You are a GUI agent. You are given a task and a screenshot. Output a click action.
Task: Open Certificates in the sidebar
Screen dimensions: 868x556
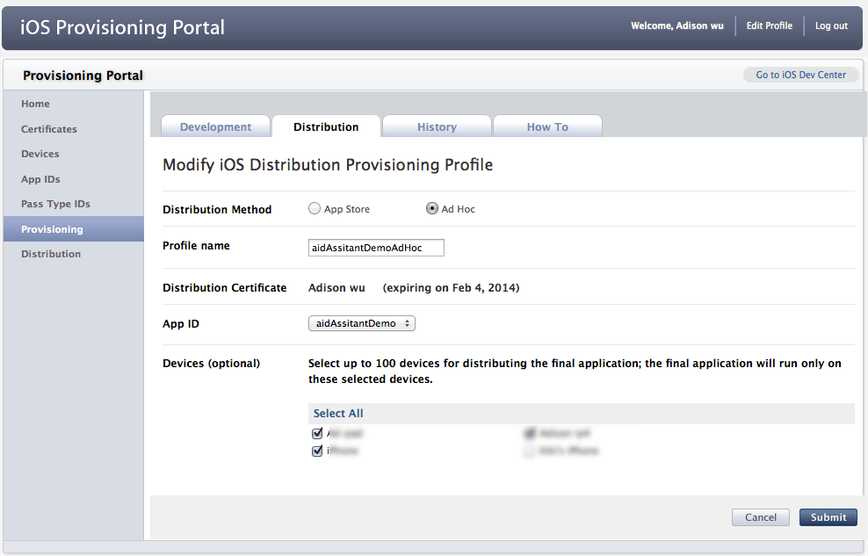point(48,129)
